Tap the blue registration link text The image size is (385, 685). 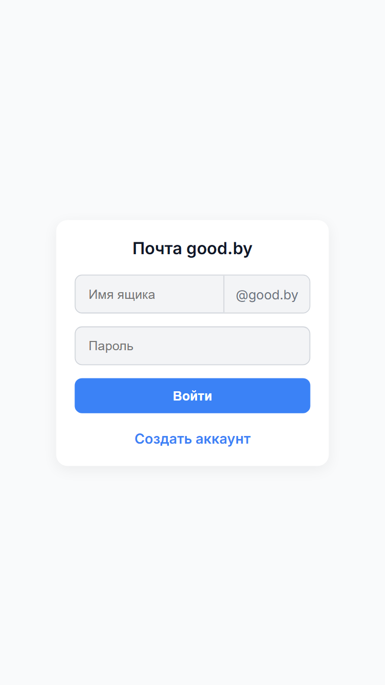tap(192, 439)
